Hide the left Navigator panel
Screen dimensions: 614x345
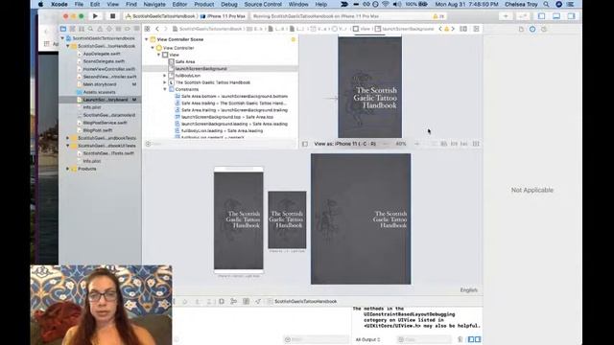coord(541,16)
